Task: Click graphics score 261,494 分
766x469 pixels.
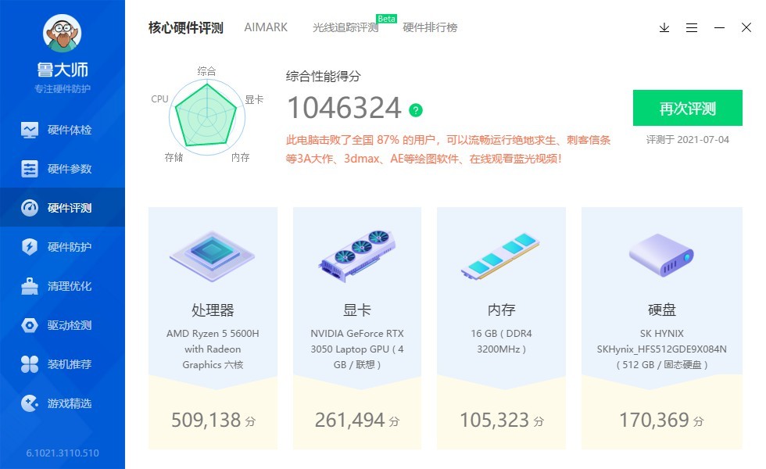Action: (x=357, y=421)
